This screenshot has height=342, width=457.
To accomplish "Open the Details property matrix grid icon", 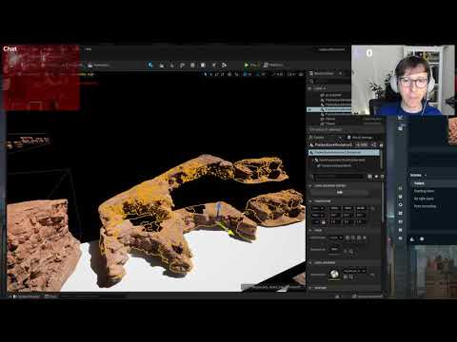I will tap(370, 177).
